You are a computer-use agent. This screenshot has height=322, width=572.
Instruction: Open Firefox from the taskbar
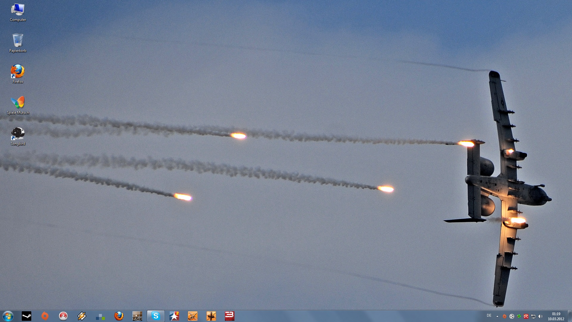(119, 316)
